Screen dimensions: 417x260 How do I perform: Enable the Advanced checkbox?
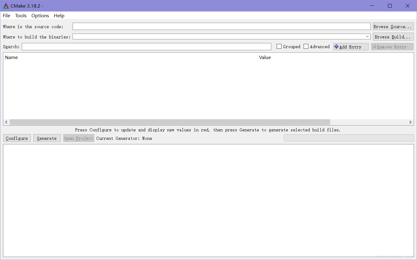tap(306, 46)
